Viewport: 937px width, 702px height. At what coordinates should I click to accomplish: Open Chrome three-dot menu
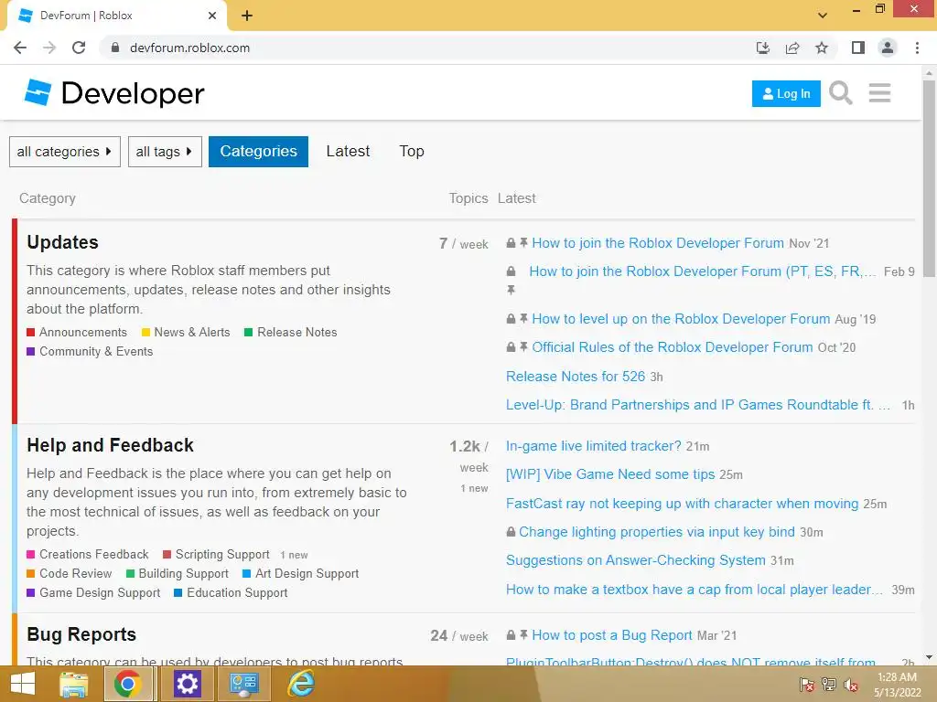[917, 48]
